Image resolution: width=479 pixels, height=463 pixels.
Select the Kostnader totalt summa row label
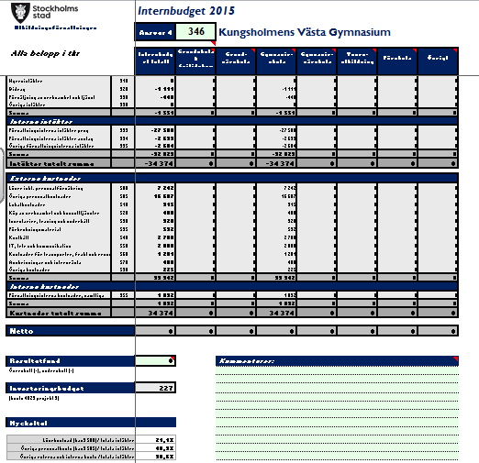(x=56, y=313)
